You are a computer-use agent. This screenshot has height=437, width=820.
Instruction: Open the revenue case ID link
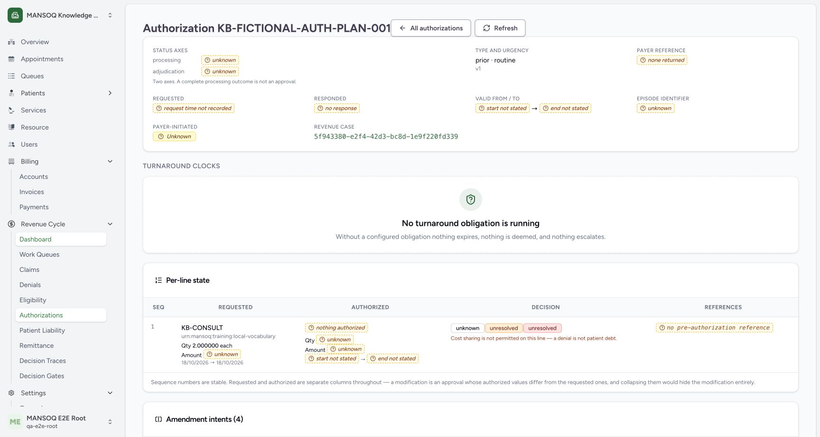[x=386, y=137]
